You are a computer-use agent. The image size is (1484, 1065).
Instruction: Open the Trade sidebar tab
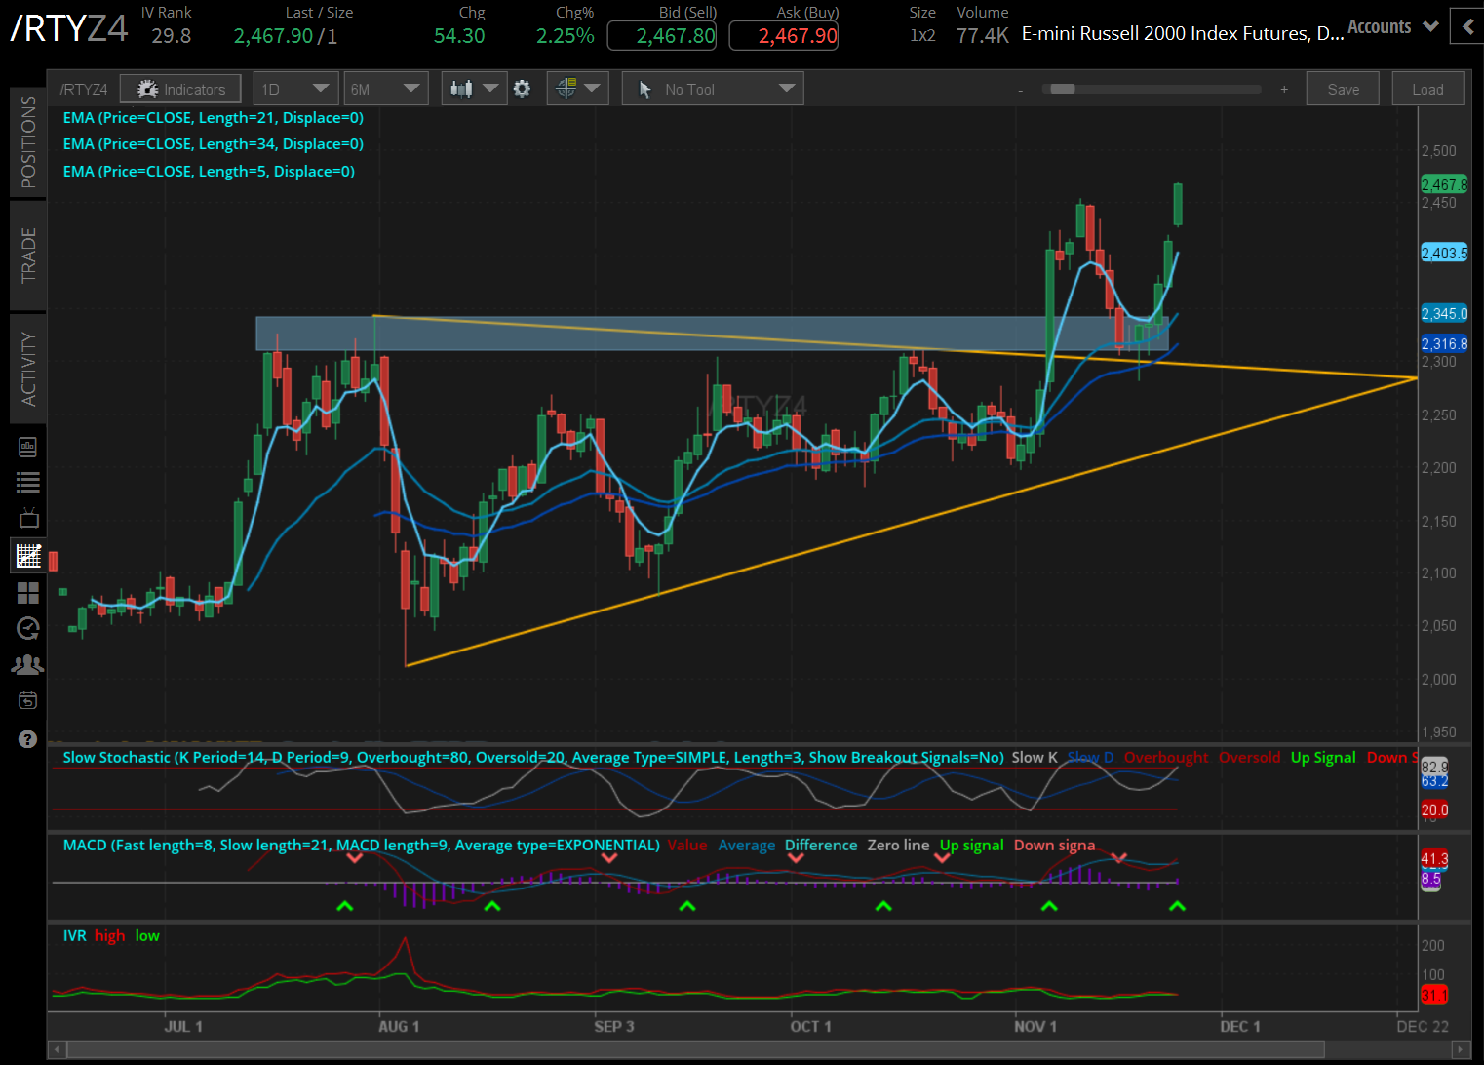[28, 255]
